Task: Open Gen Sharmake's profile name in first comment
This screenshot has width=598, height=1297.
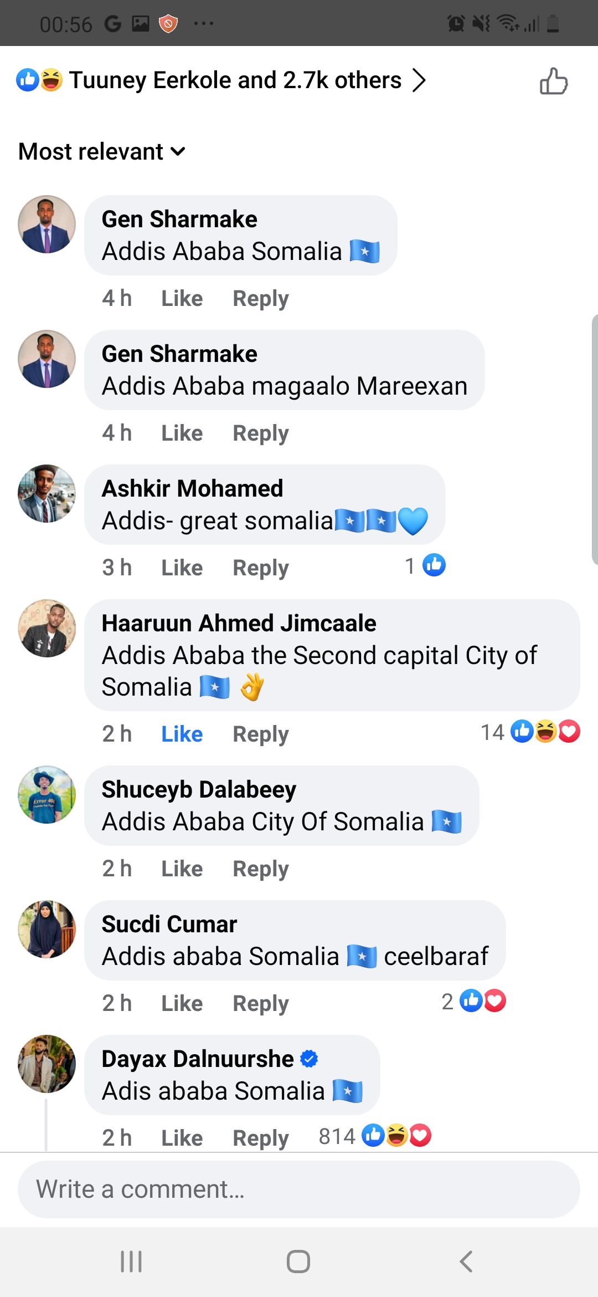Action: [179, 219]
